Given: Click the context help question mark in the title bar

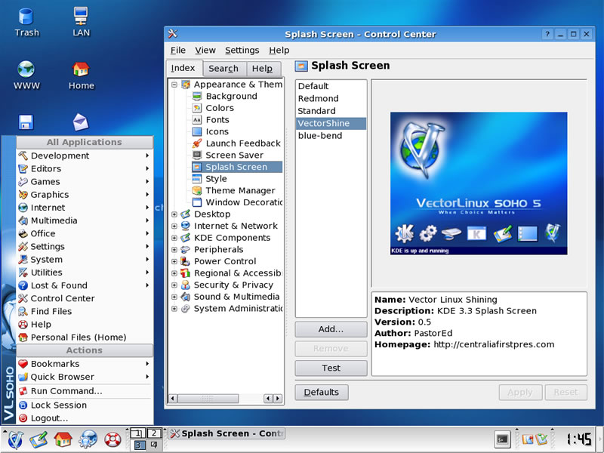Looking at the screenshot, I should [x=547, y=34].
